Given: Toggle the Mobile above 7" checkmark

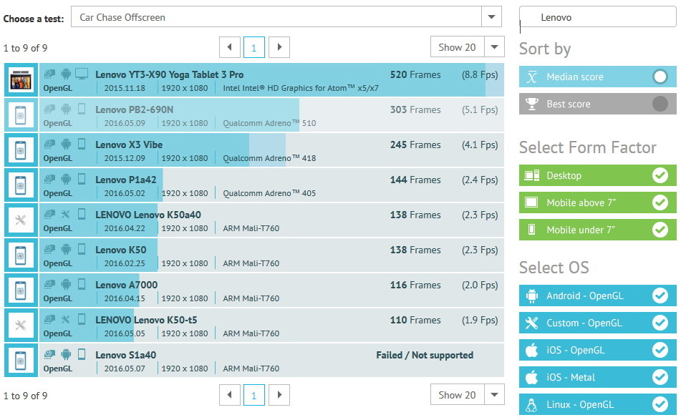Looking at the screenshot, I should click(x=660, y=202).
